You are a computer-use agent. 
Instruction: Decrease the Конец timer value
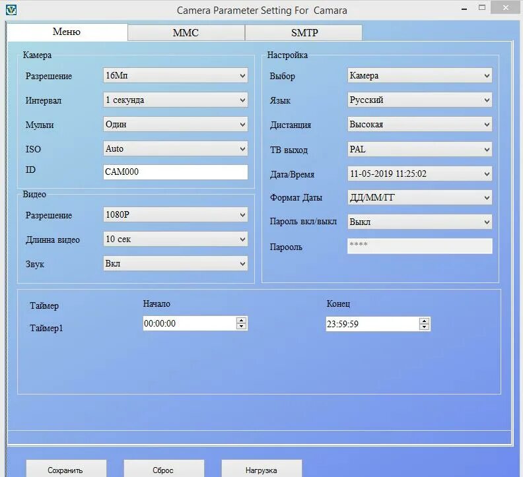click(424, 327)
